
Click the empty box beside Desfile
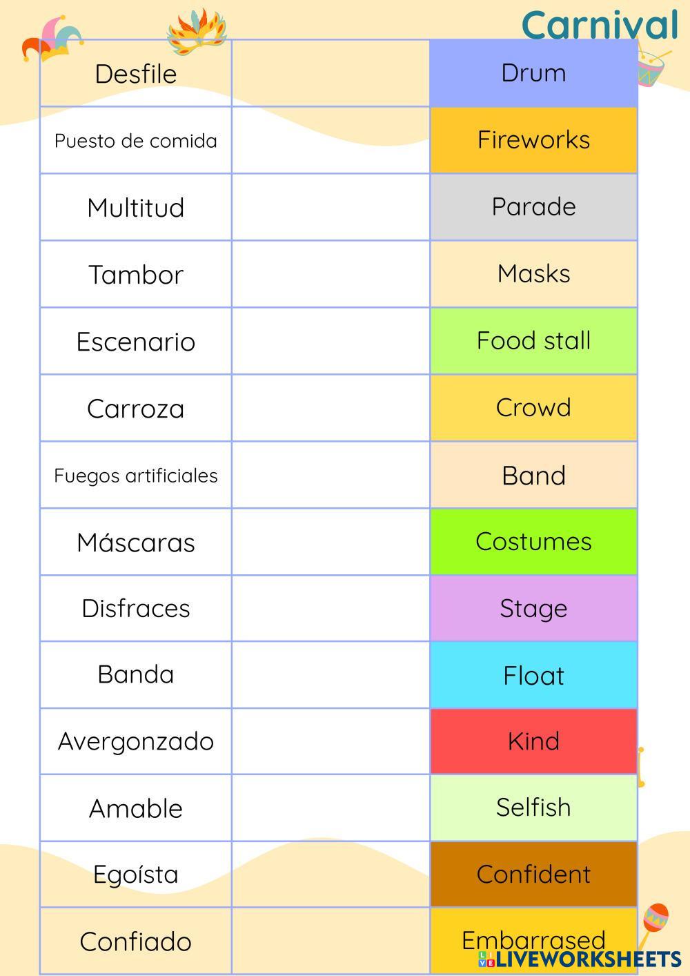[331, 73]
